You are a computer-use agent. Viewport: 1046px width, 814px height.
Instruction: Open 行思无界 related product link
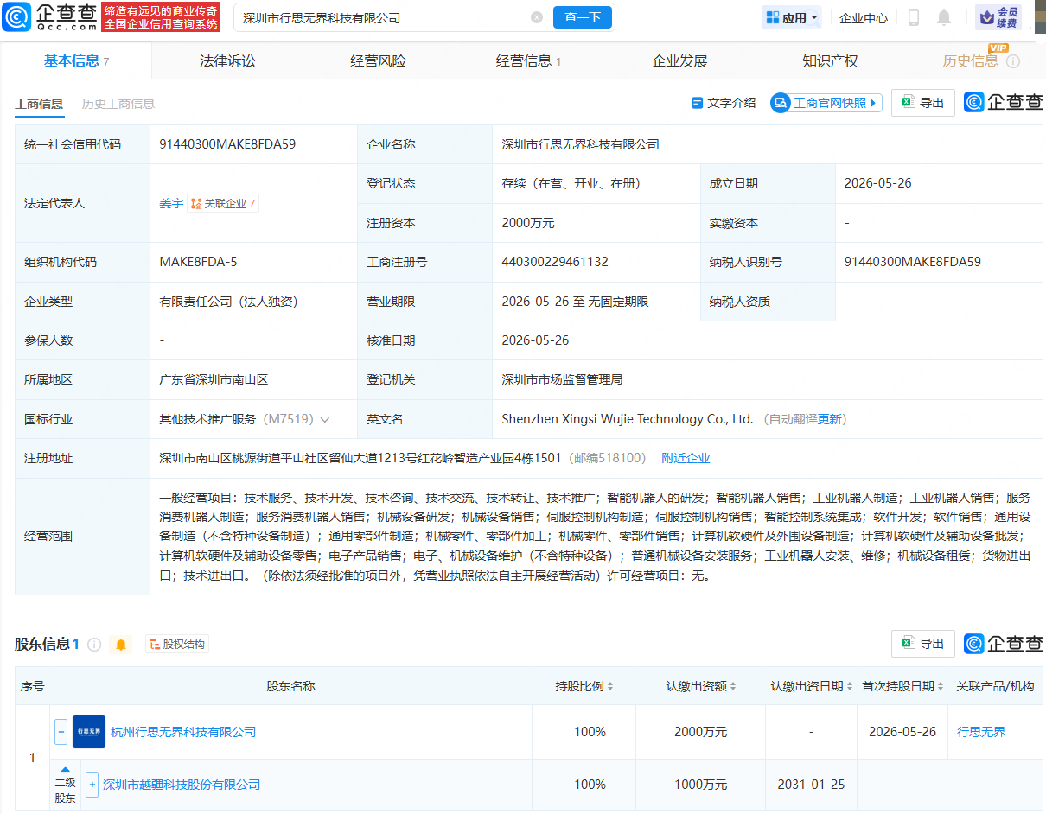(x=981, y=732)
